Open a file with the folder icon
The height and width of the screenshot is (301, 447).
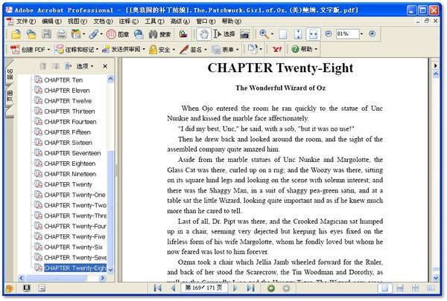click(16, 34)
